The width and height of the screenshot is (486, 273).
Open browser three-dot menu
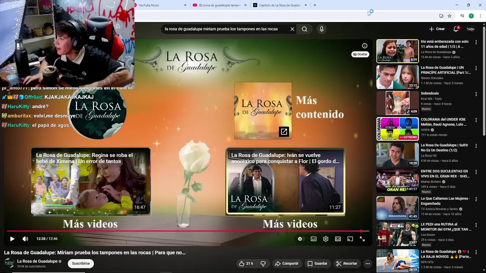click(x=480, y=16)
